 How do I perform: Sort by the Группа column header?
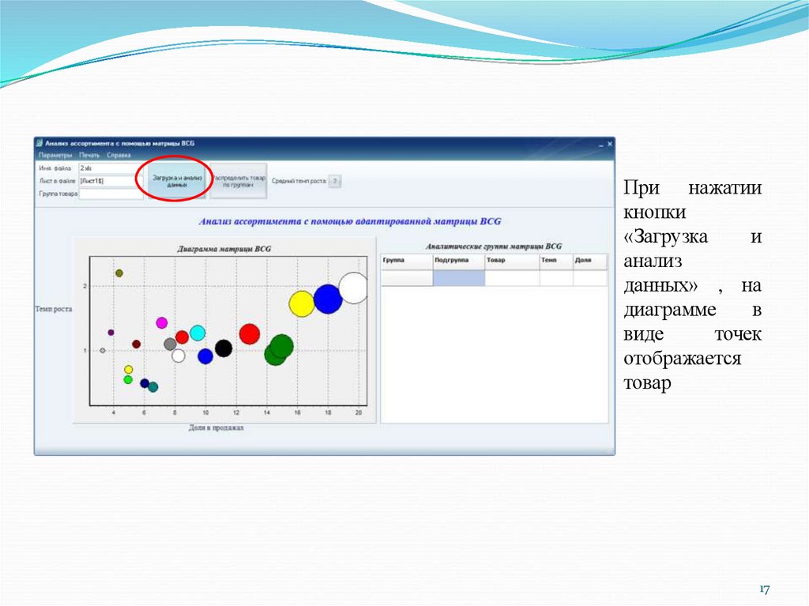pyautogui.click(x=407, y=262)
